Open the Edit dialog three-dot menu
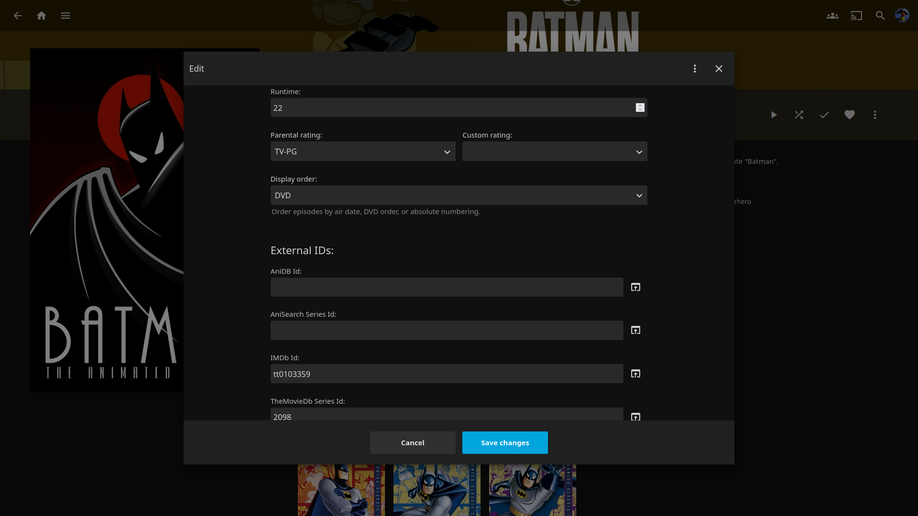 [x=695, y=69]
